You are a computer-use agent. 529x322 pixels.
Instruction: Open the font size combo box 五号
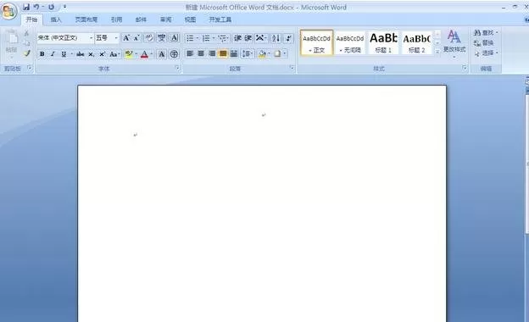[x=107, y=38]
